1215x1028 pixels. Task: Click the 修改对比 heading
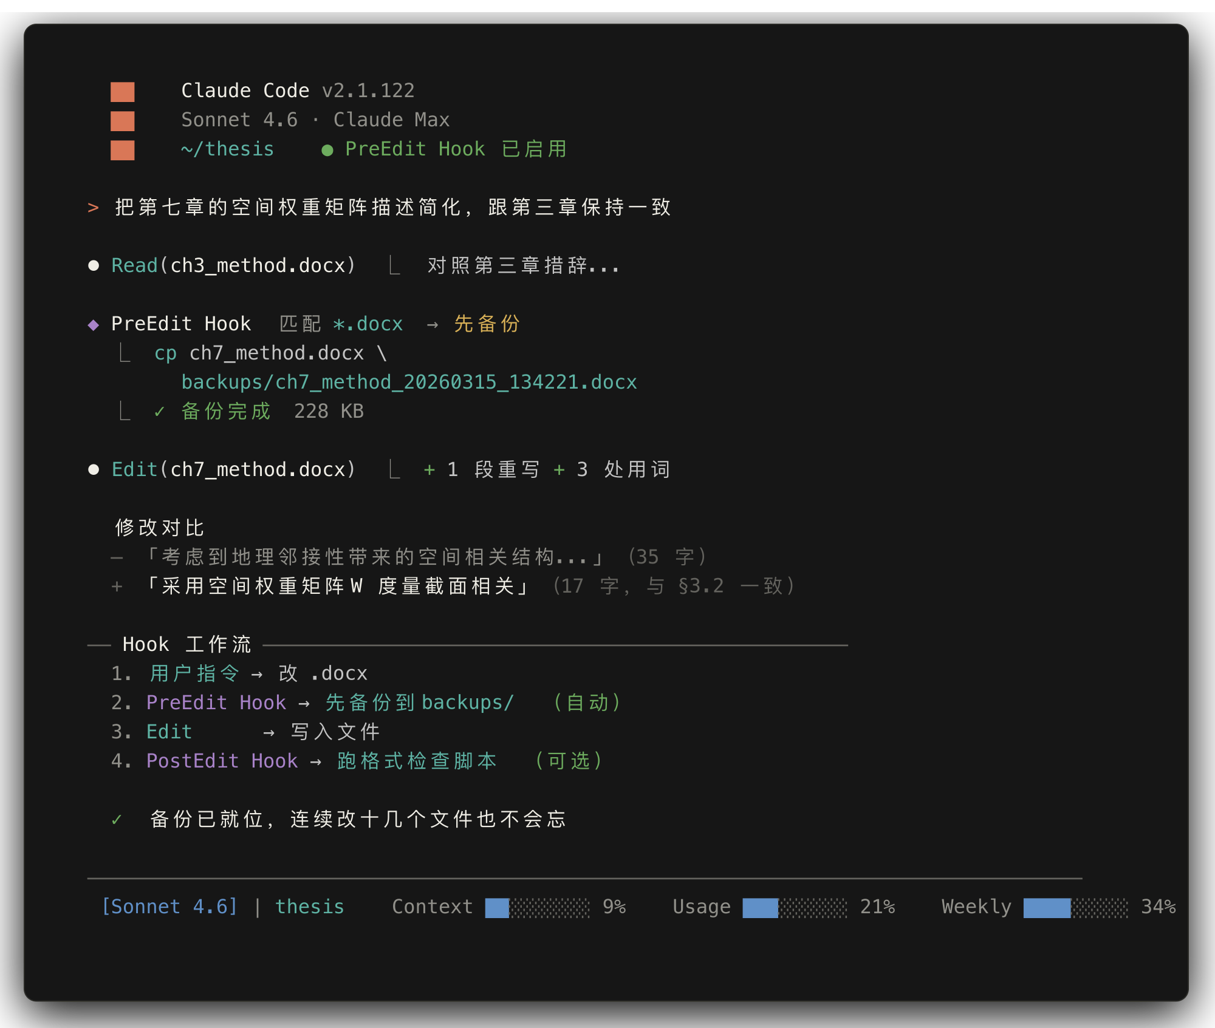(x=160, y=528)
